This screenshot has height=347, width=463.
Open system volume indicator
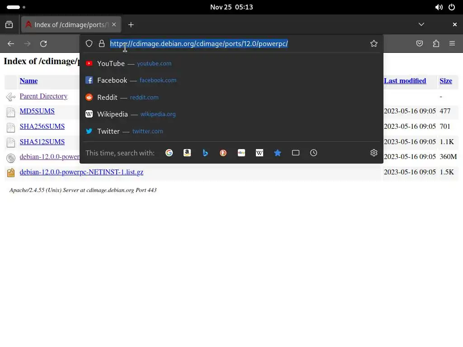(439, 7)
